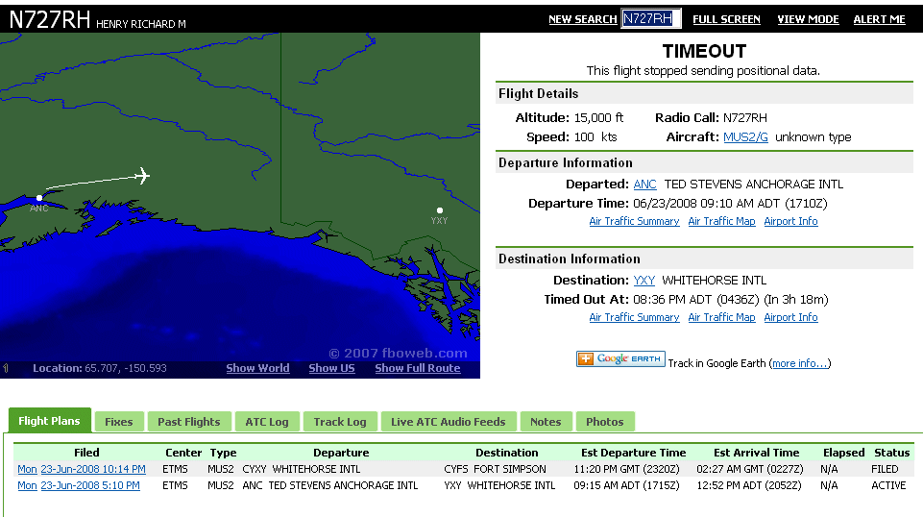Click the Google Earth more info link
The width and height of the screenshot is (923, 517).
coord(799,363)
